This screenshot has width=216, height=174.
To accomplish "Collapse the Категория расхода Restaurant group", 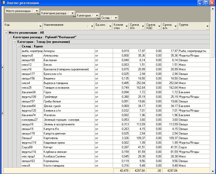I will click(10, 37).
